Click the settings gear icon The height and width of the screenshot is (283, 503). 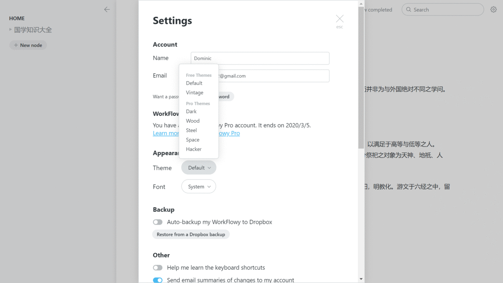pyautogui.click(x=493, y=9)
